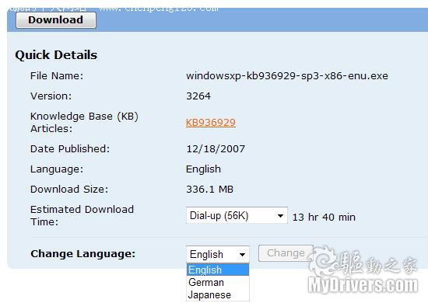428x303 pixels.
Task: Click the estimated time 13 hr 40 min
Action: tap(324, 218)
